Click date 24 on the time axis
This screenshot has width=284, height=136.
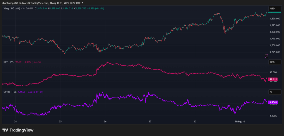point(15,122)
